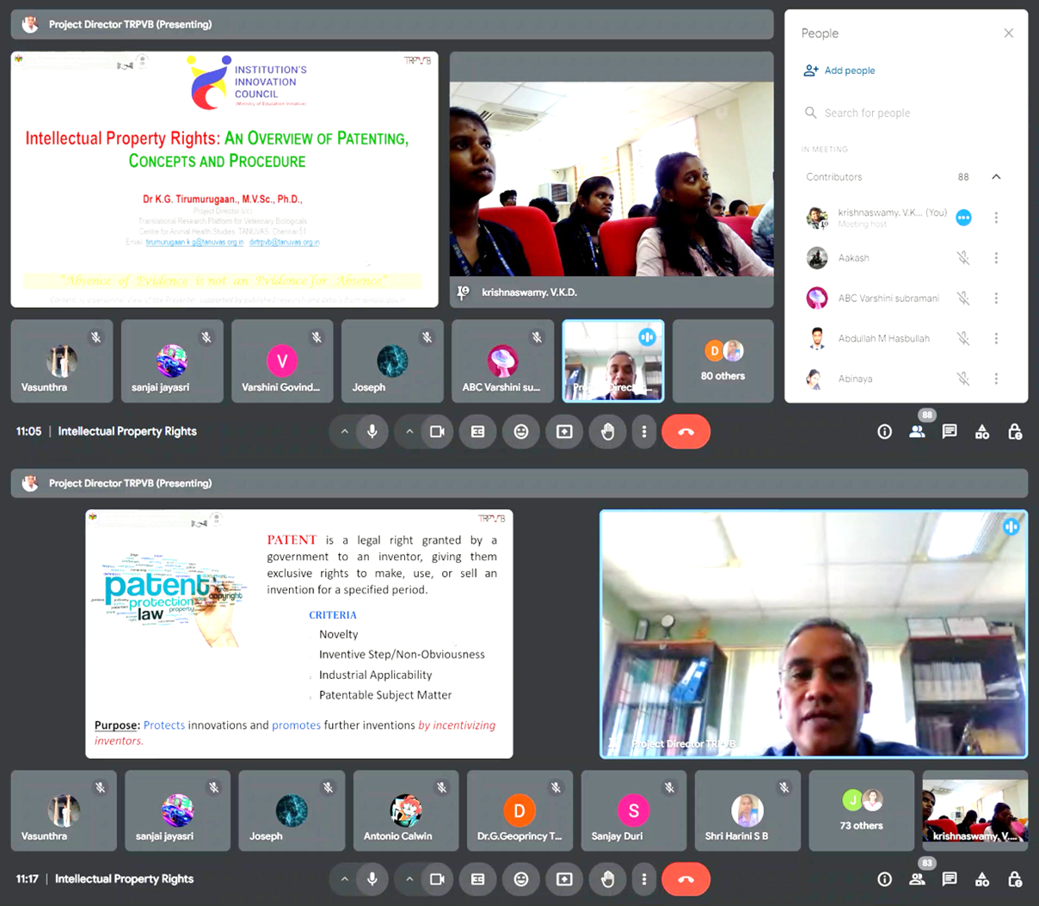Expand audio settings arrow beside 11:05 microphone button
1039x906 pixels.
(344, 432)
